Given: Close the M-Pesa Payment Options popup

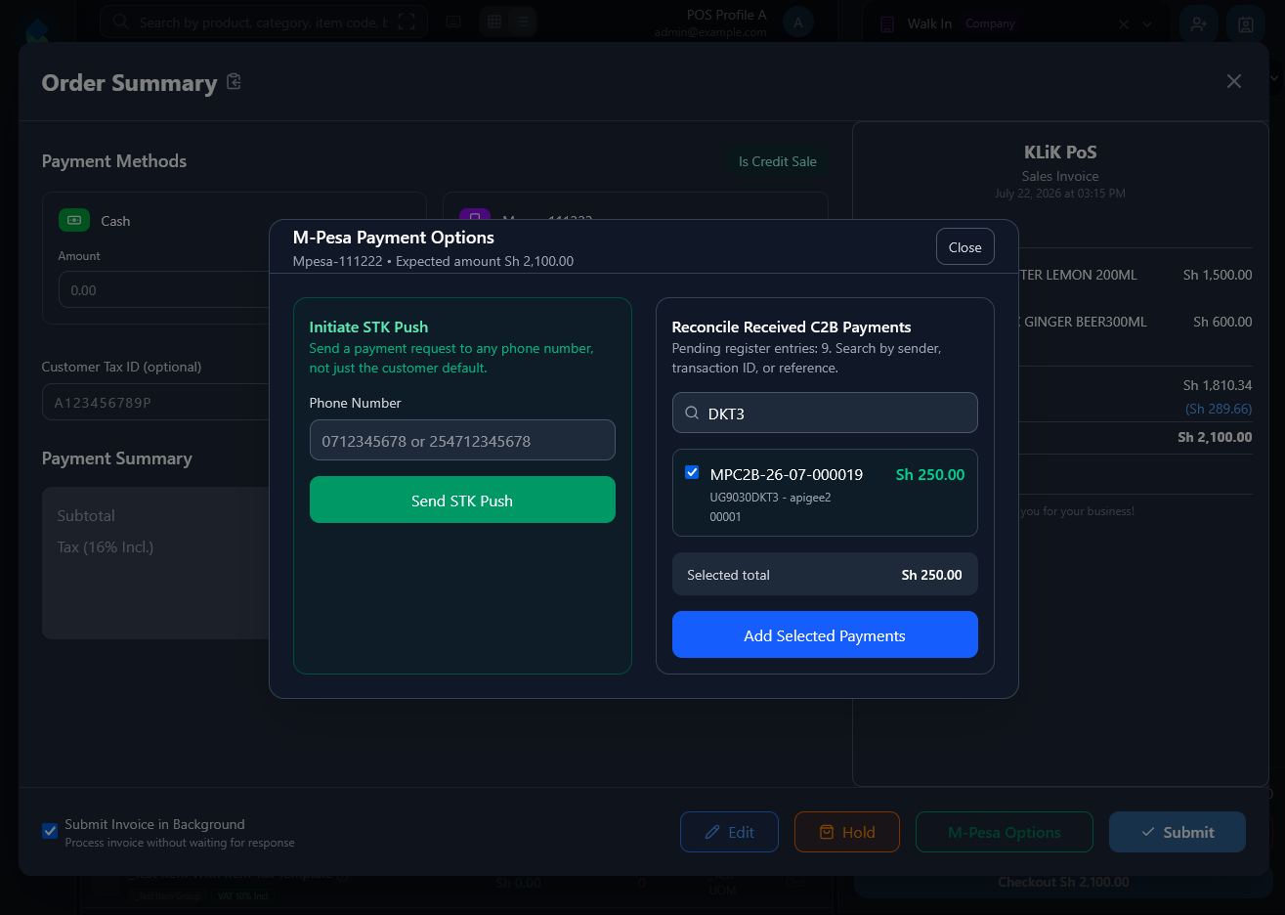Looking at the screenshot, I should point(964,247).
